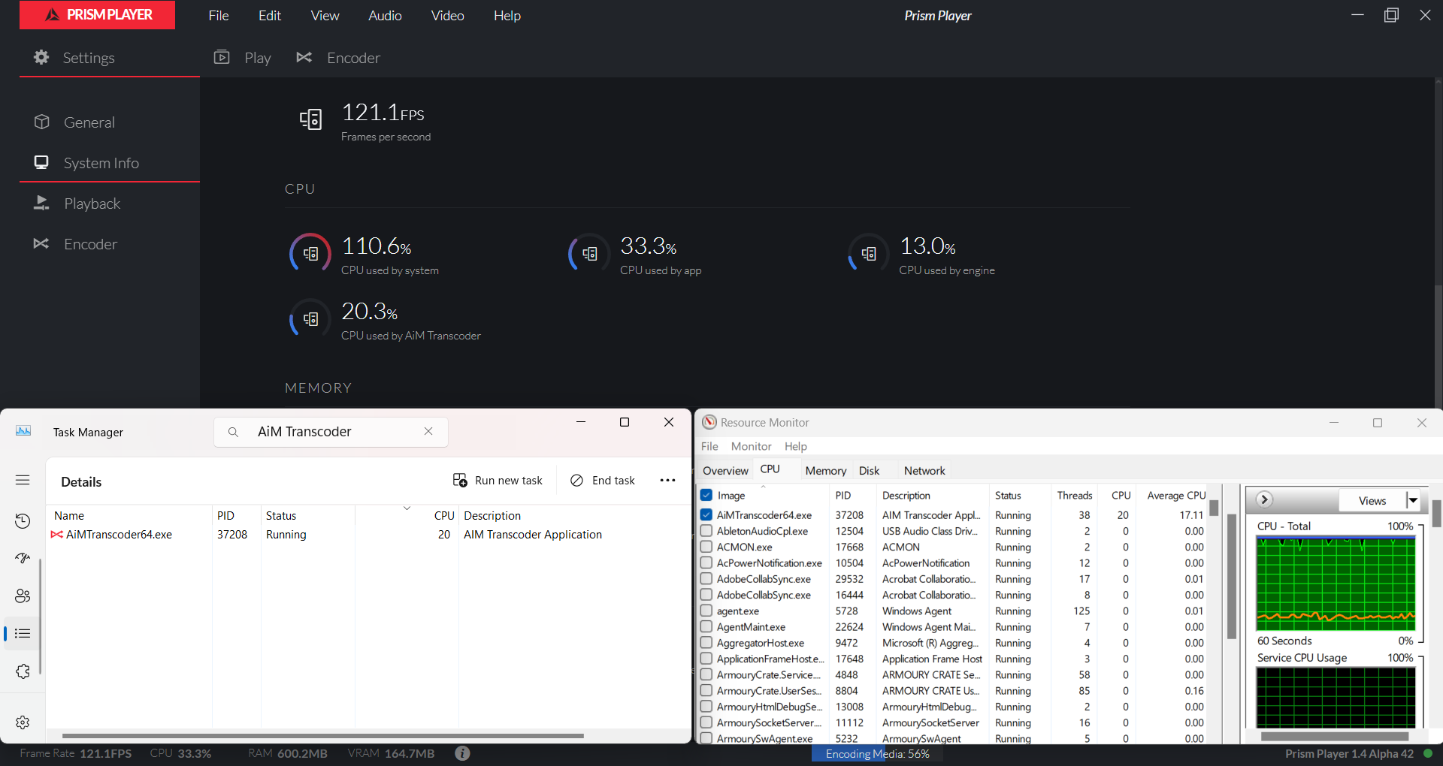Click the CPU used by AiM Transcoder gauge
Image resolution: width=1443 pixels, height=766 pixels.
310,319
